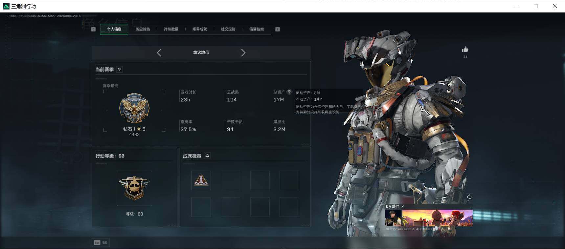The image size is (565, 249).
Task: Switch to the 信誉档案 tab
Action: (x=257, y=29)
